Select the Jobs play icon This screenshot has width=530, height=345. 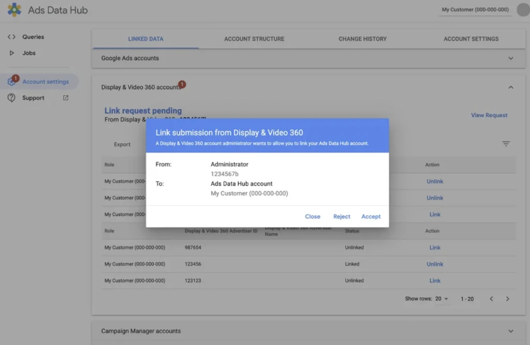[12, 53]
